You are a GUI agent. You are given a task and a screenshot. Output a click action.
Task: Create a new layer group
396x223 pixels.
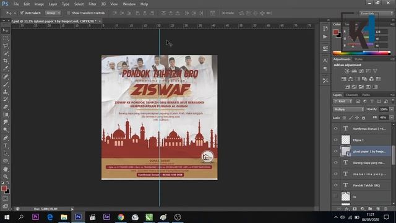pos(370,209)
